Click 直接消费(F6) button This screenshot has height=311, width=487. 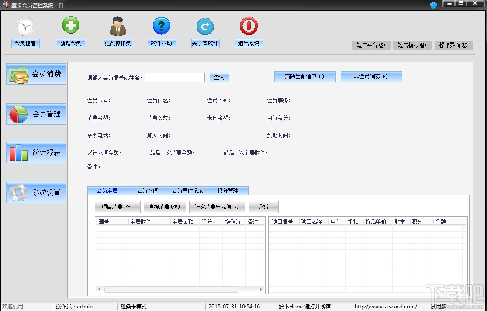coord(165,207)
